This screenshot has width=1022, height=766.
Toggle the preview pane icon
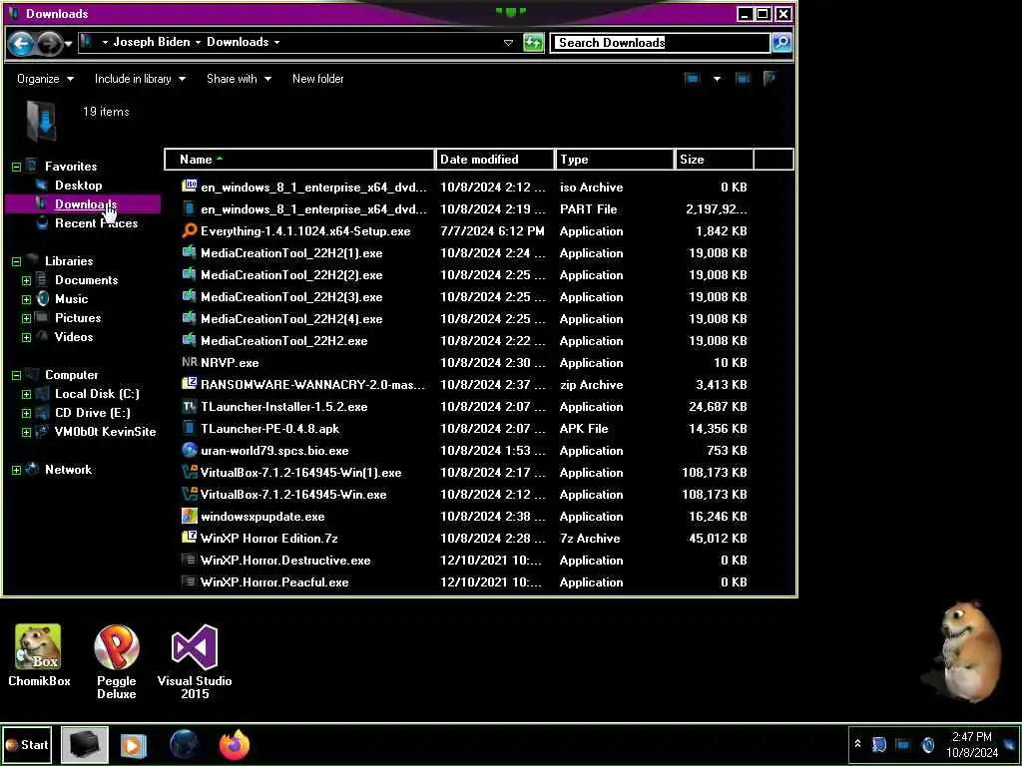point(743,79)
